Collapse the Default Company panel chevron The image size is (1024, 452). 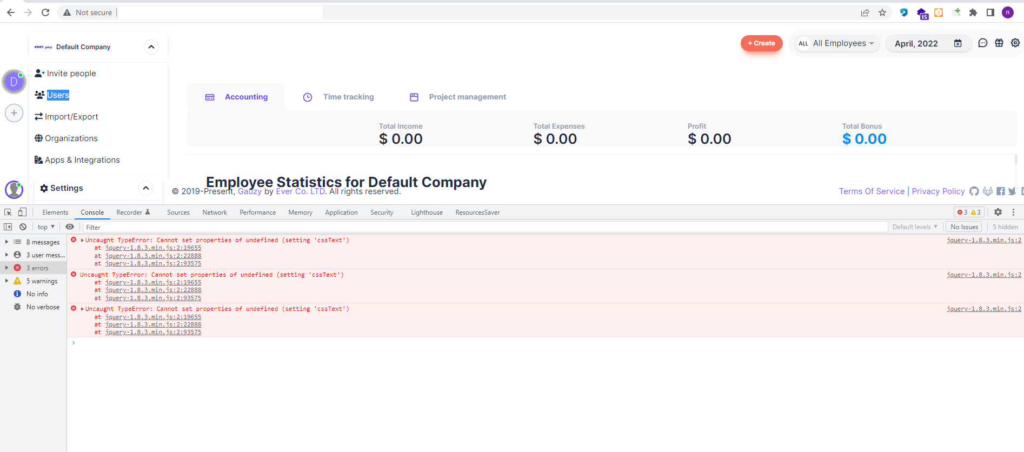[151, 47]
